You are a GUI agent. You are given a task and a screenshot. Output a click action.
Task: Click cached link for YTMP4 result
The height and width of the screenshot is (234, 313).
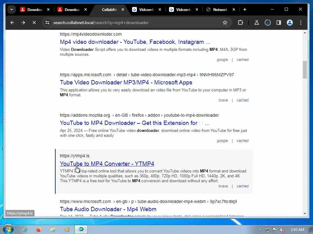pos(242,186)
